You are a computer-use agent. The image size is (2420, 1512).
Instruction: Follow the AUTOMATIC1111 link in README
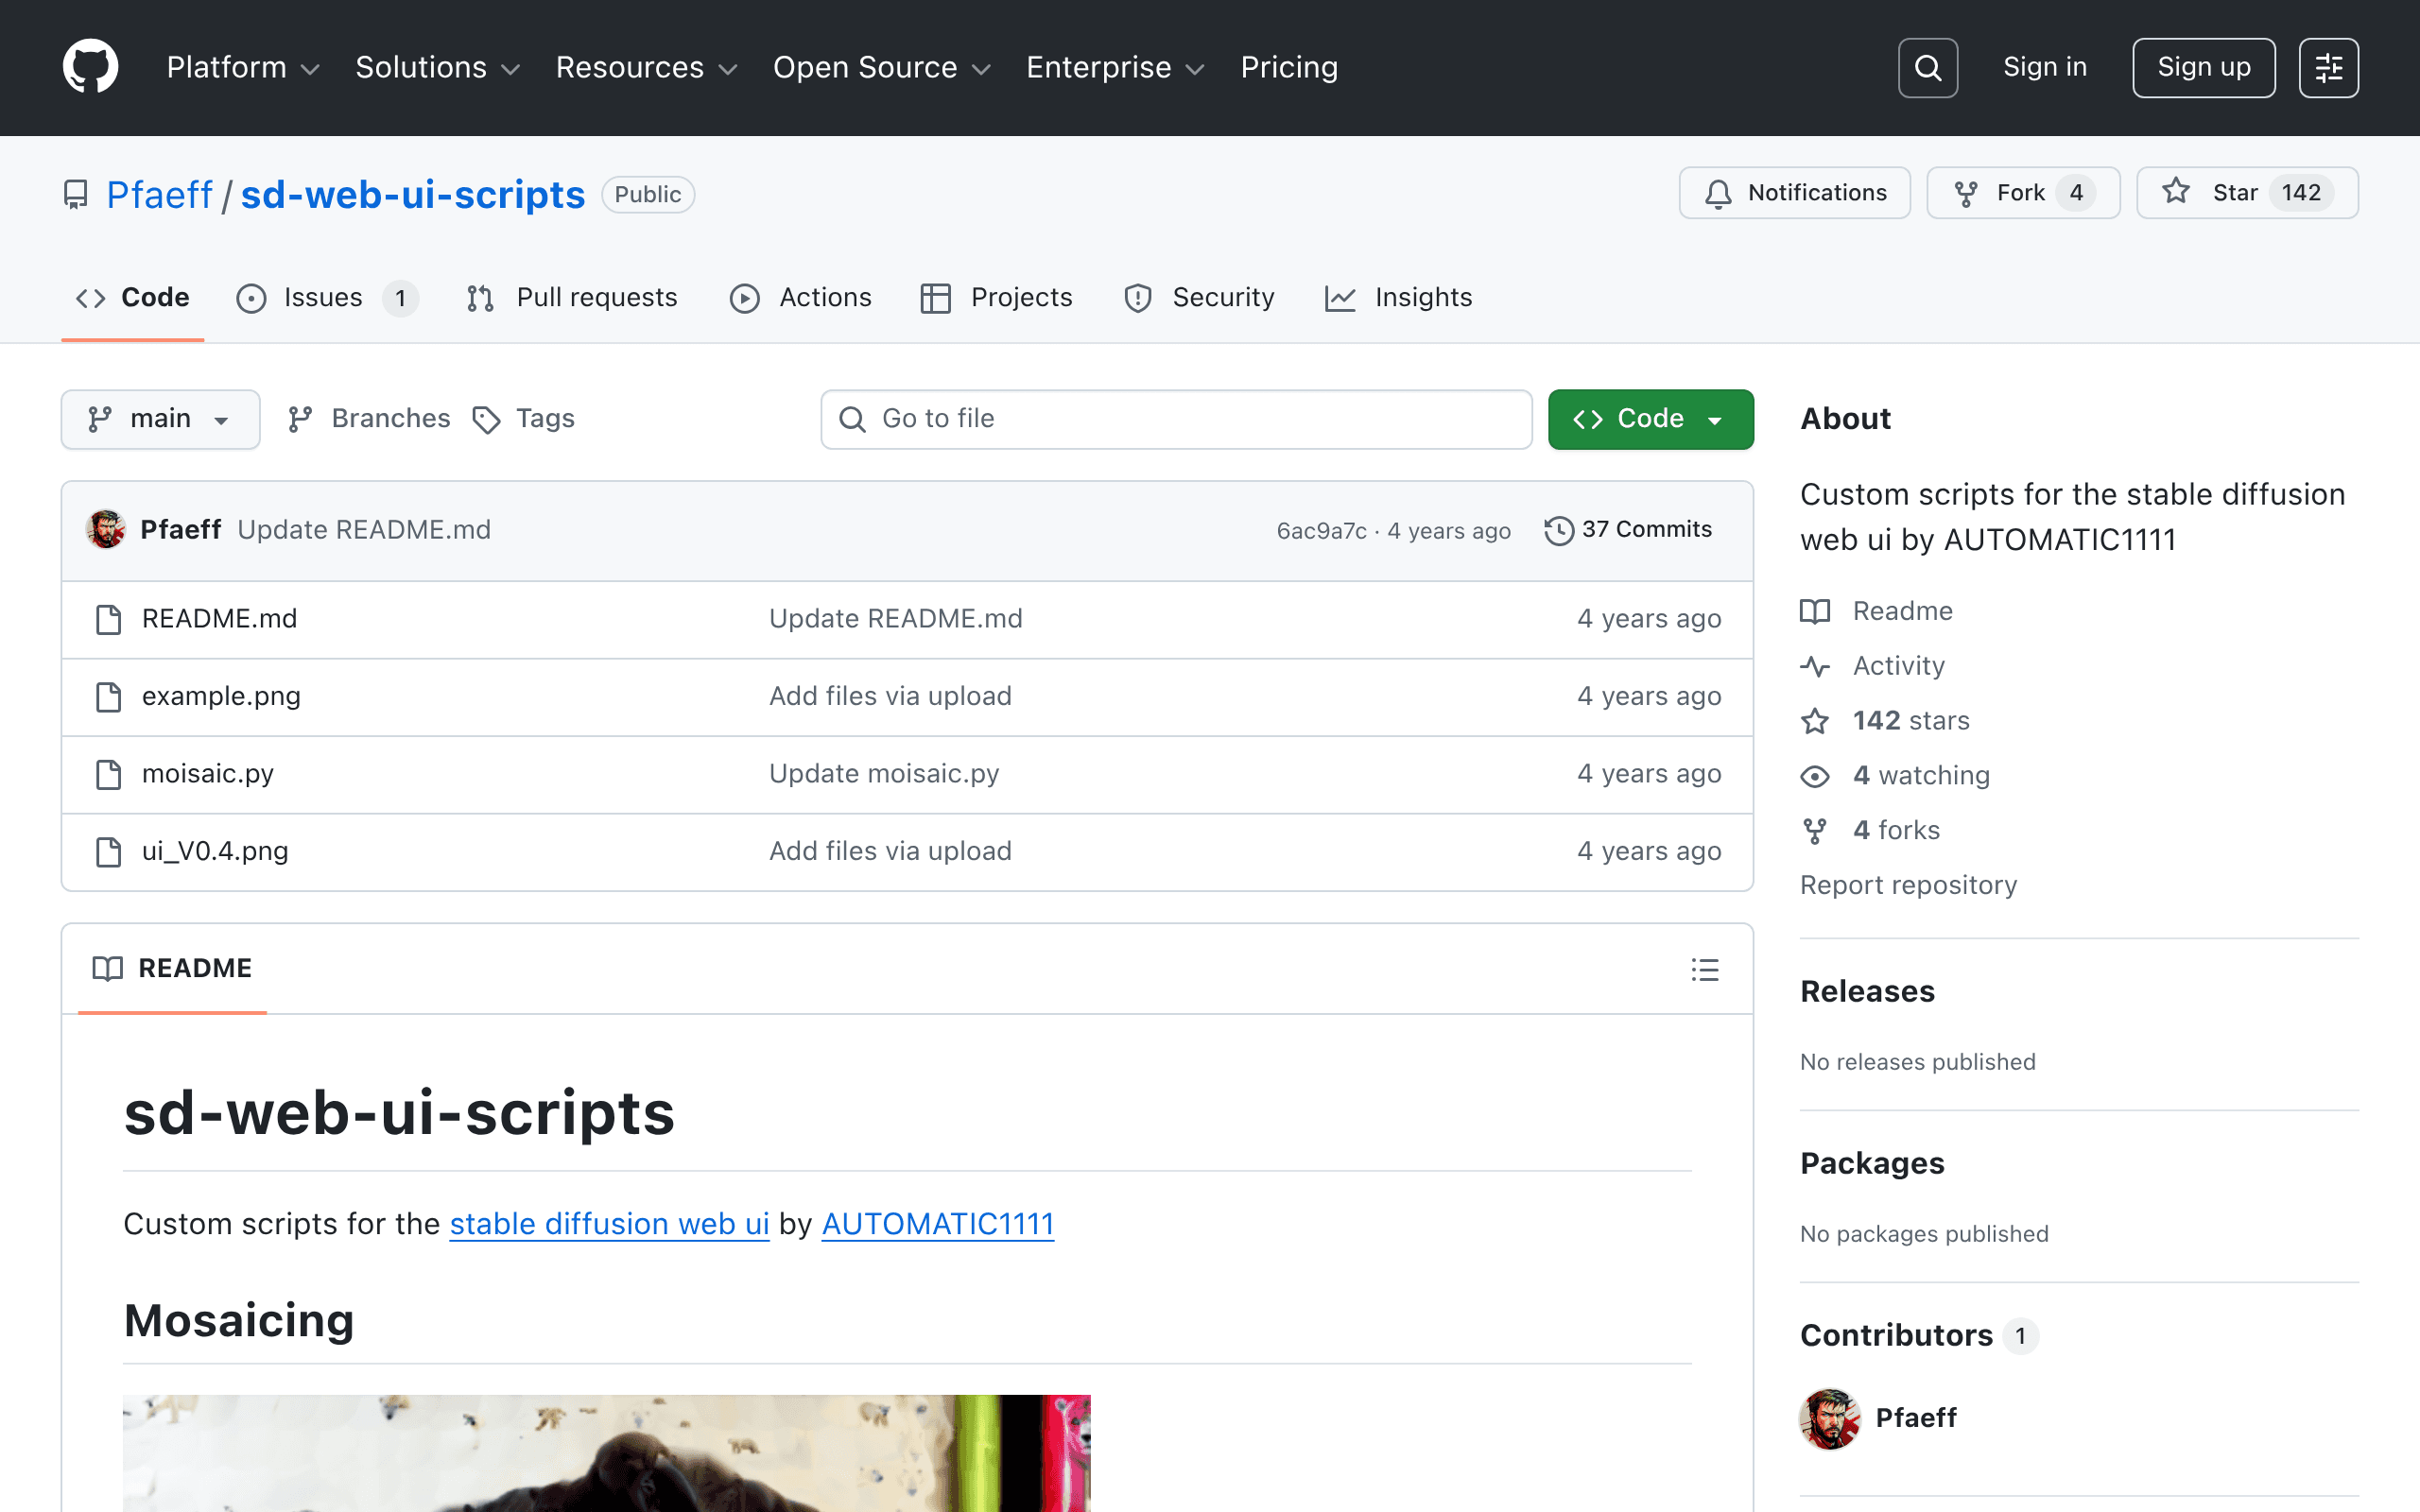(937, 1224)
